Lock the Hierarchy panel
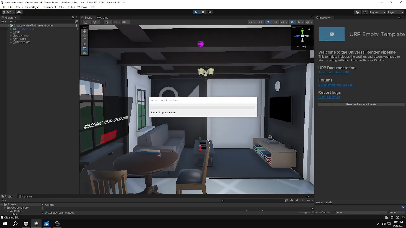Viewport: 406px width, 228px height. point(73,18)
